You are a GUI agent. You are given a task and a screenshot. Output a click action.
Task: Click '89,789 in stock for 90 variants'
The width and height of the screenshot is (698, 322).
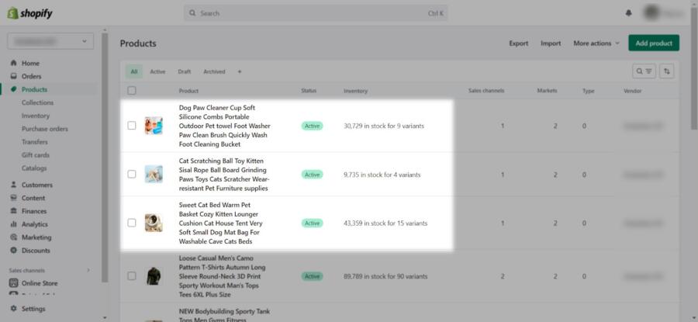pos(385,276)
